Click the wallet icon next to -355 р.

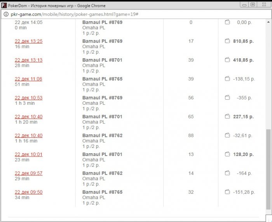point(228,98)
